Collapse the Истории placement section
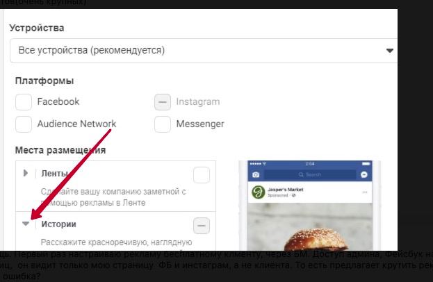Image resolution: width=433 pixels, height=282 pixels. [26, 224]
